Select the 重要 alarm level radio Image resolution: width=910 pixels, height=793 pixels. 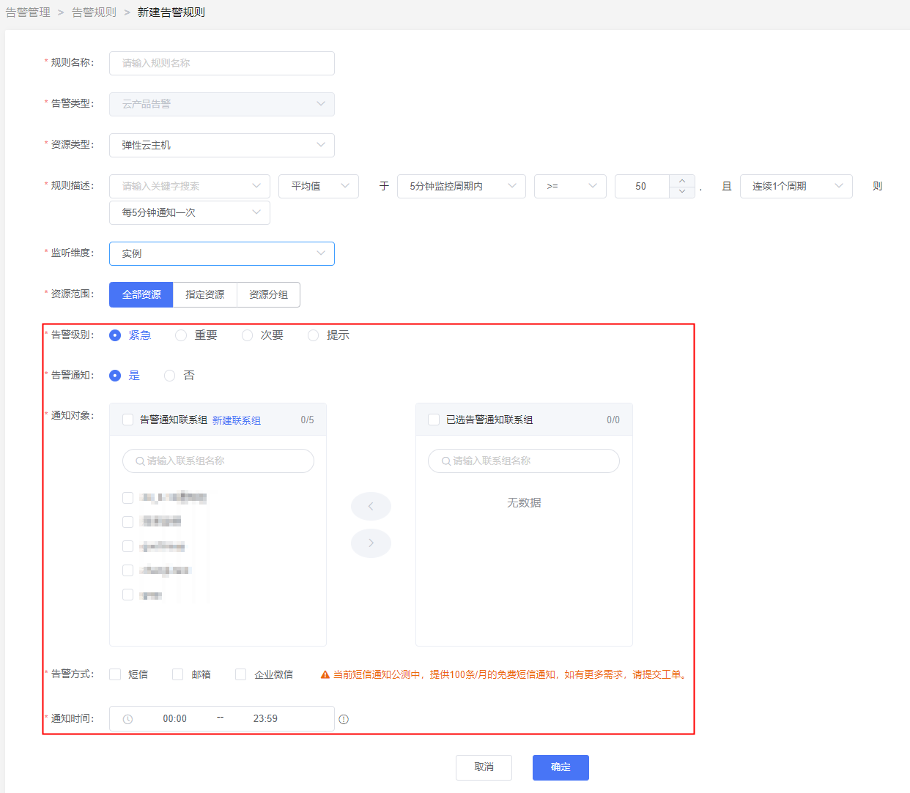tap(181, 335)
